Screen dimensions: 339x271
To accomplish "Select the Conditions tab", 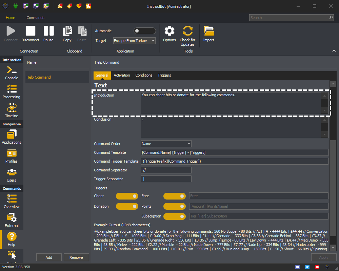I will coord(144,75).
